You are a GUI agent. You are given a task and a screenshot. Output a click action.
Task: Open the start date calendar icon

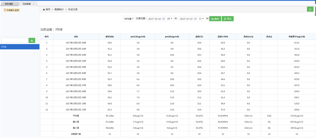163,19
